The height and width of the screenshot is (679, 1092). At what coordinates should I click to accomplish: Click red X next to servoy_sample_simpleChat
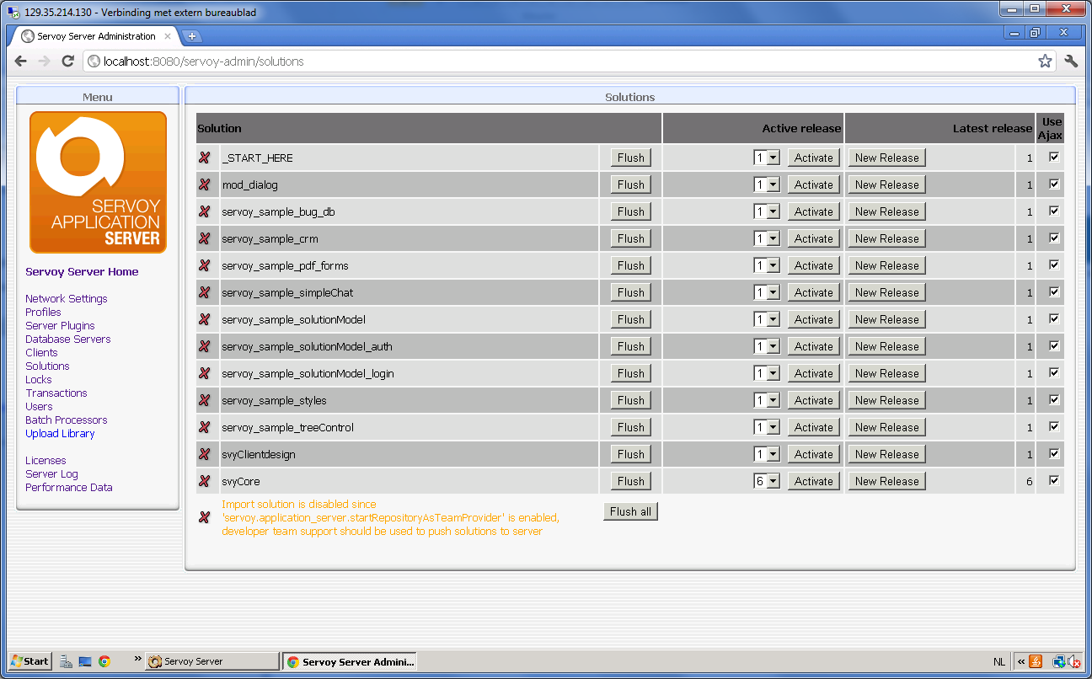tap(204, 292)
